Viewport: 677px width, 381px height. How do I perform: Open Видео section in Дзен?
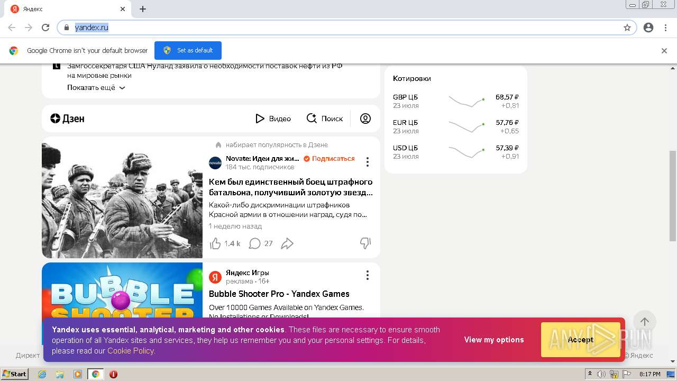(x=273, y=119)
